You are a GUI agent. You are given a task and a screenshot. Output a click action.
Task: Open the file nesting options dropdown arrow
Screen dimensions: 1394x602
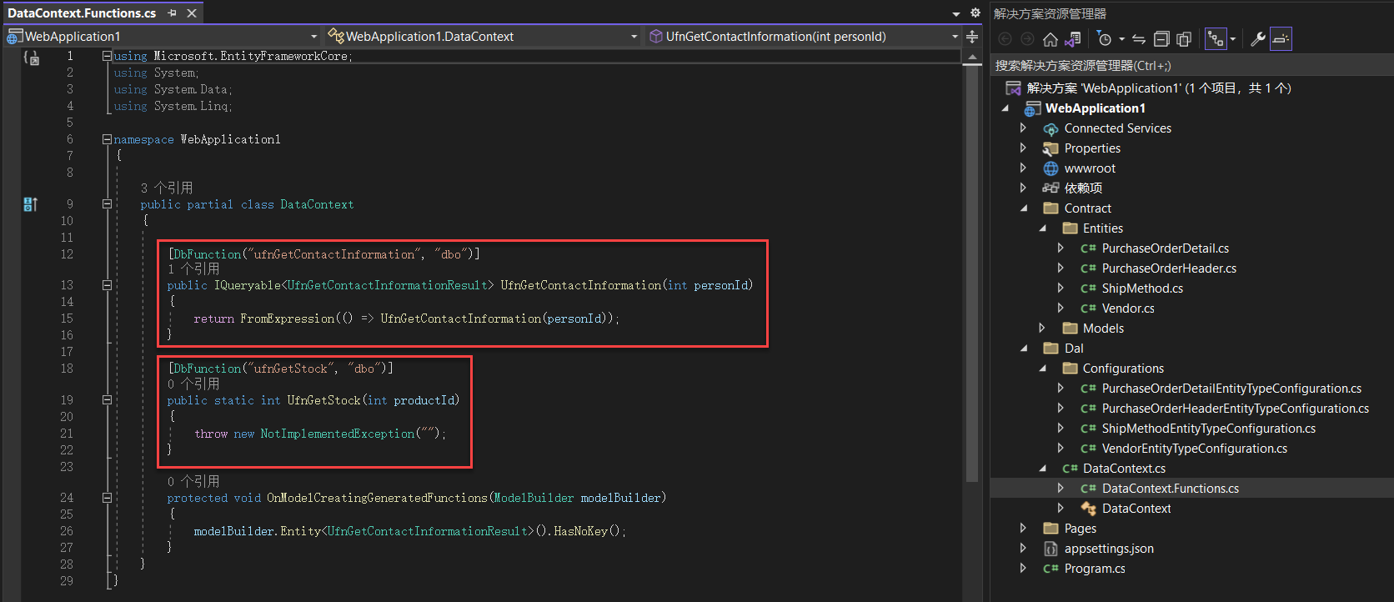1233,39
